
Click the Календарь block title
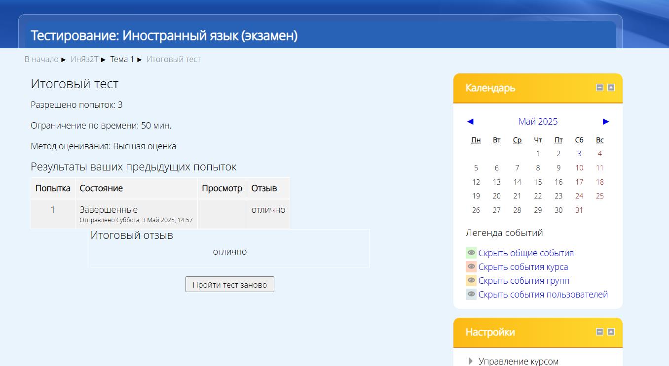tap(490, 88)
